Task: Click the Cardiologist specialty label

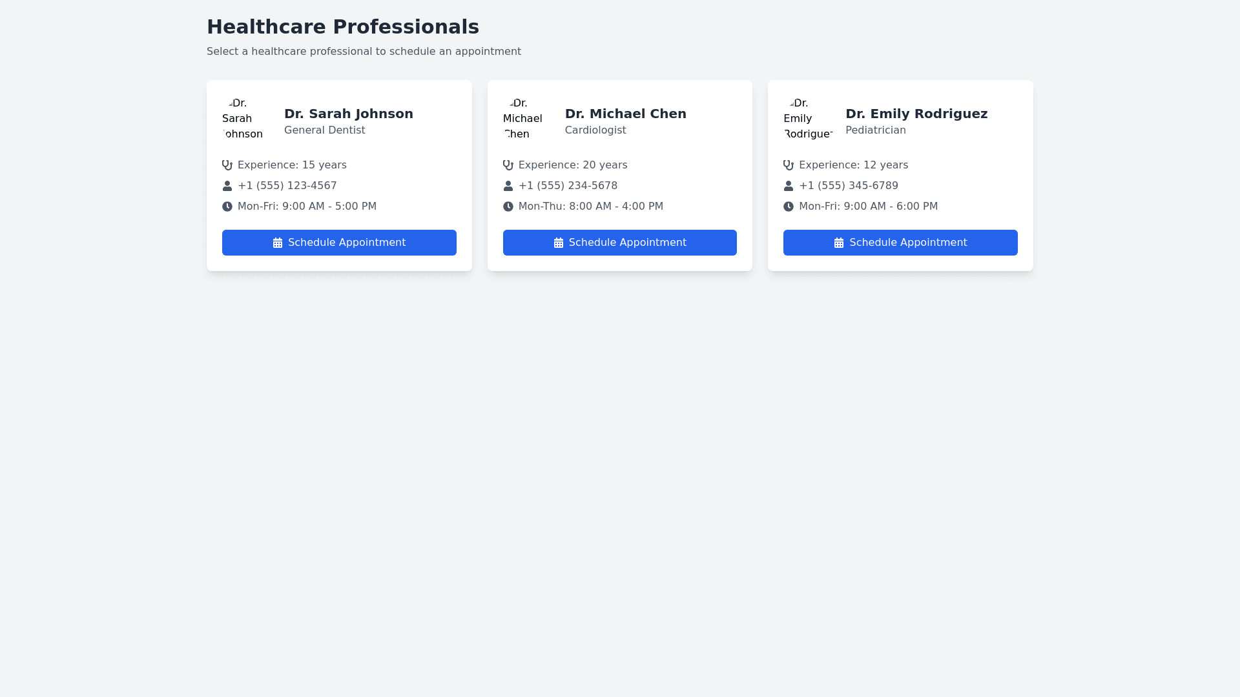Action: point(595,130)
